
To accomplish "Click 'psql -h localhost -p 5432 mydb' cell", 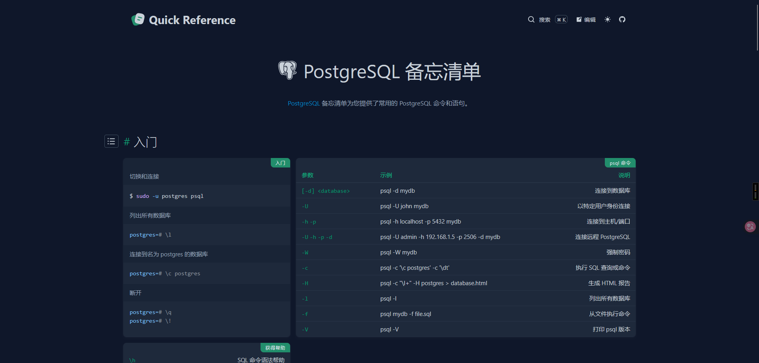I will [421, 222].
